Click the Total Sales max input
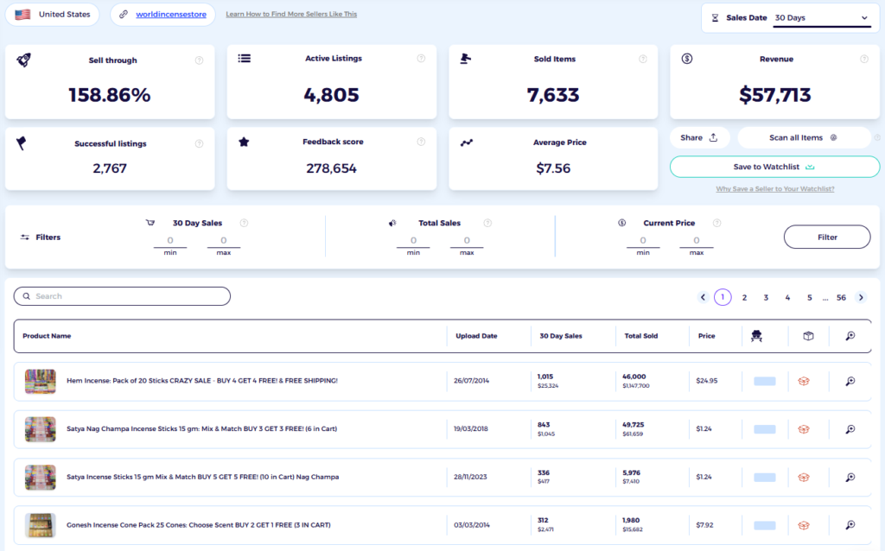The width and height of the screenshot is (885, 551). [x=467, y=241]
